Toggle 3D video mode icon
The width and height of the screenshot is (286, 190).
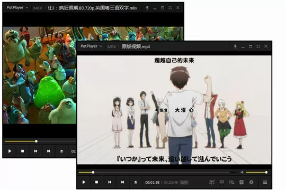click(x=221, y=182)
